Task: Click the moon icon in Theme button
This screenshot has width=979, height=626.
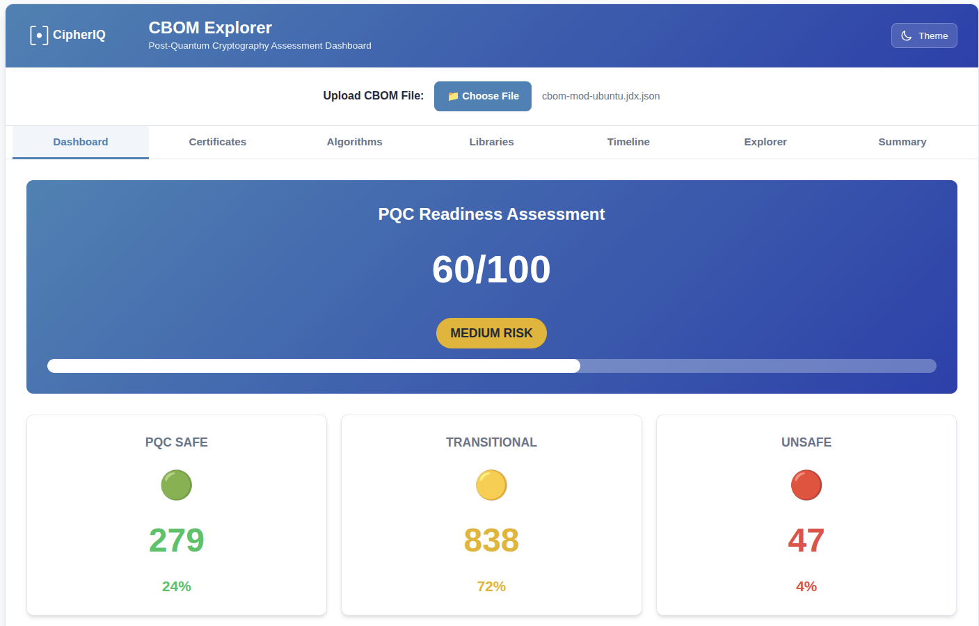Action: coord(906,35)
